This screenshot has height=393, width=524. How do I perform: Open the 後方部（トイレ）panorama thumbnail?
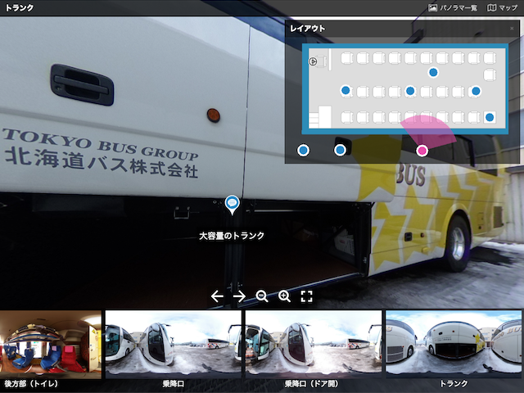[51, 350]
